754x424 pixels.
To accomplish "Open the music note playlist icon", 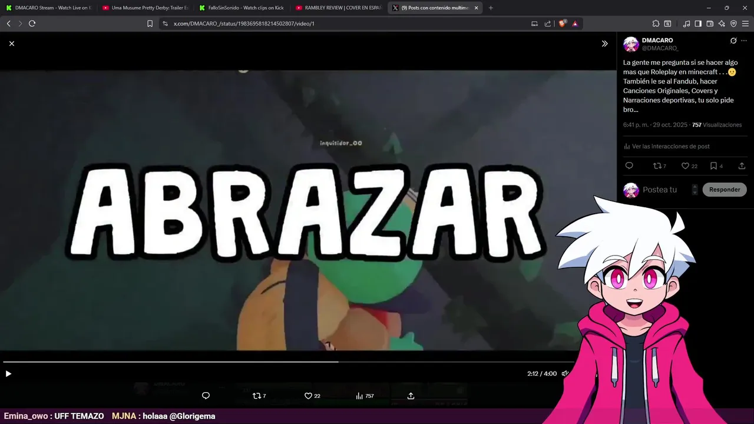I will click(686, 24).
